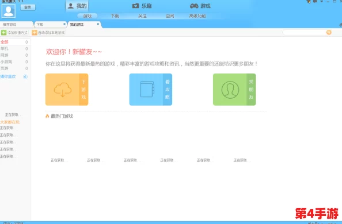The width and height of the screenshot is (342, 224).
Task: Click the 猜你喜欢 link
Action: click(8, 76)
